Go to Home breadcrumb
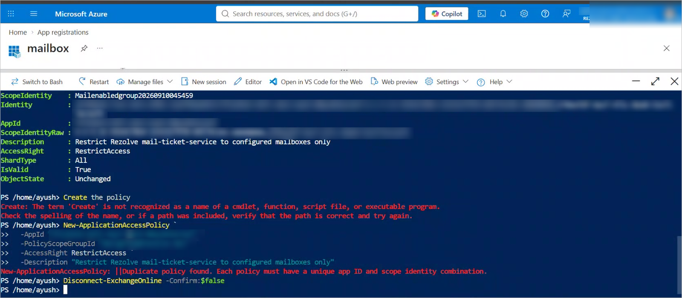The height and width of the screenshot is (298, 682). coord(18,32)
